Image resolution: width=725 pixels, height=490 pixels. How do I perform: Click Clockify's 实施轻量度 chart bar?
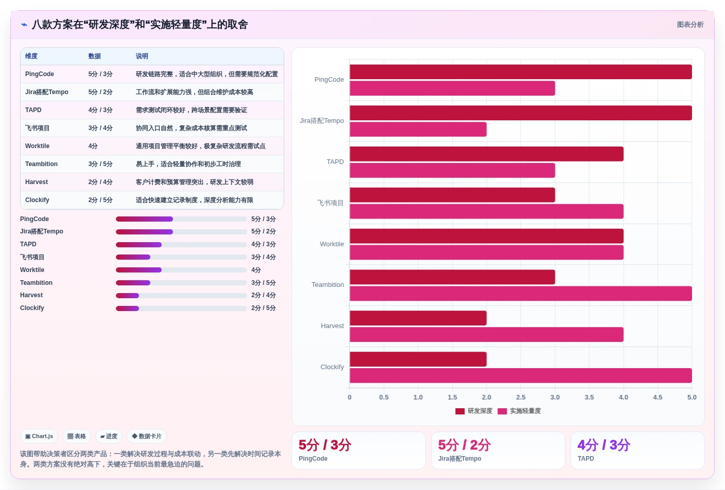[521, 376]
